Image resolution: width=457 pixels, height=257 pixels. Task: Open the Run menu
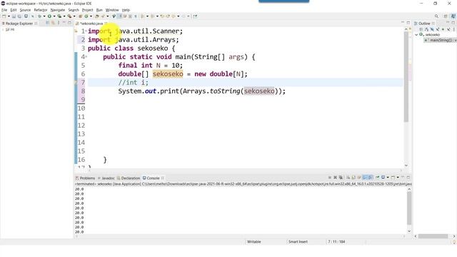click(99, 10)
